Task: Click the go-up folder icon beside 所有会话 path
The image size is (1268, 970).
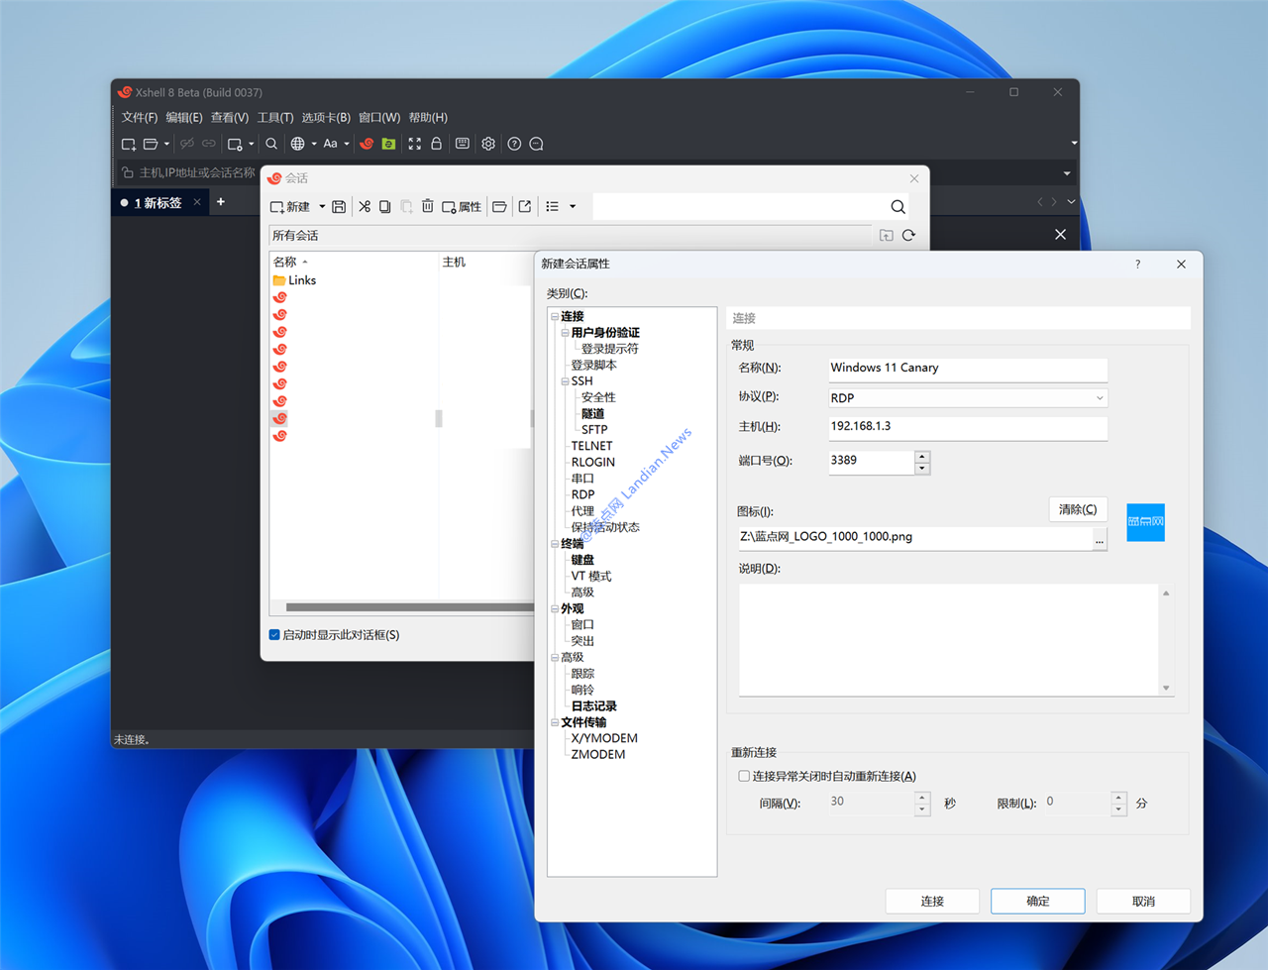Action: coord(886,235)
